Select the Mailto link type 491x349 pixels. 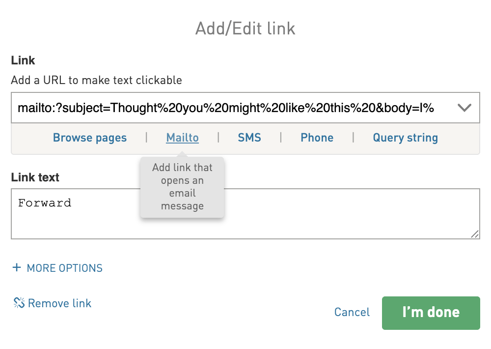coord(182,138)
